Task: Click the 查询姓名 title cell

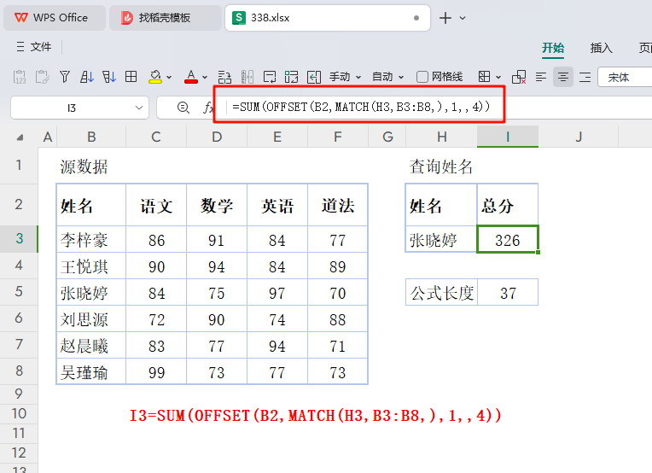Action: coord(441,166)
